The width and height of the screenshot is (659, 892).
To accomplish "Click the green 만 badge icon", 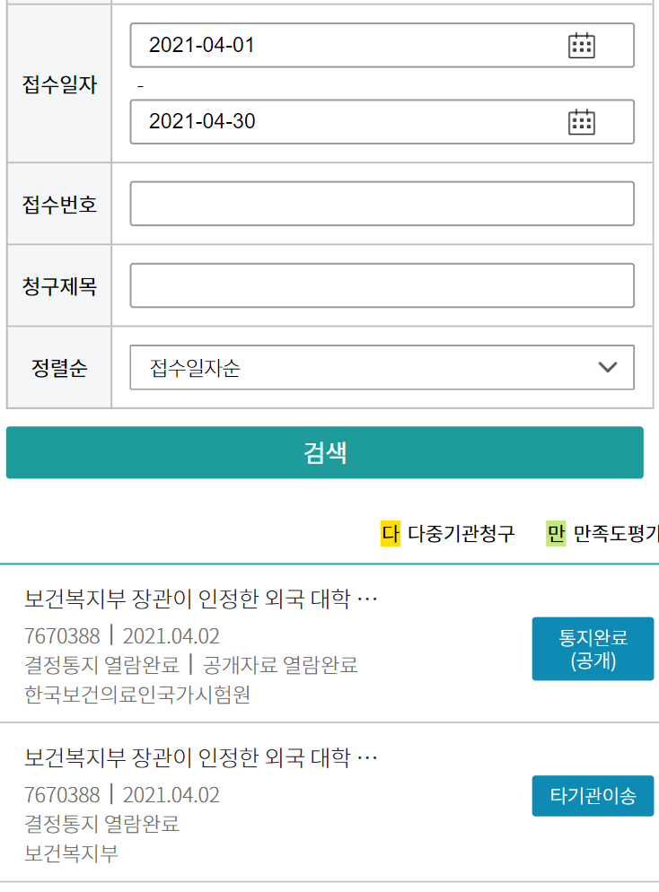I will 556,534.
